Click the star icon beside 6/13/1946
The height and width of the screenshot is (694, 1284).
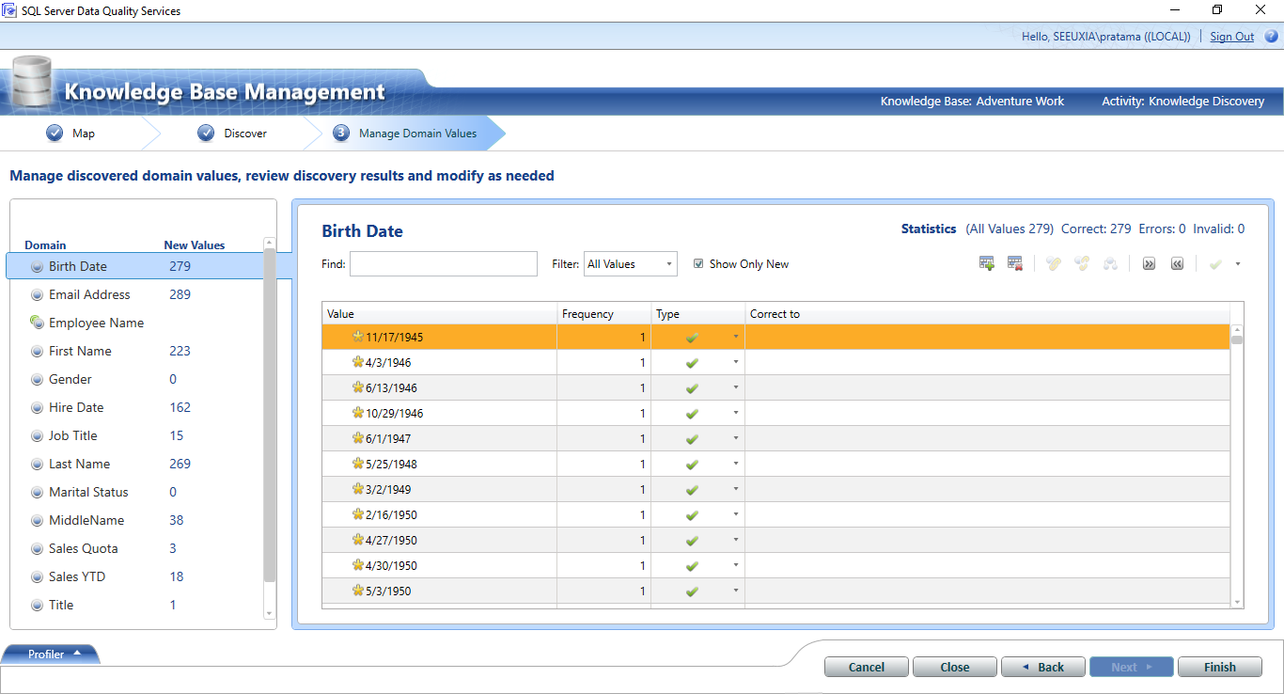click(x=357, y=387)
